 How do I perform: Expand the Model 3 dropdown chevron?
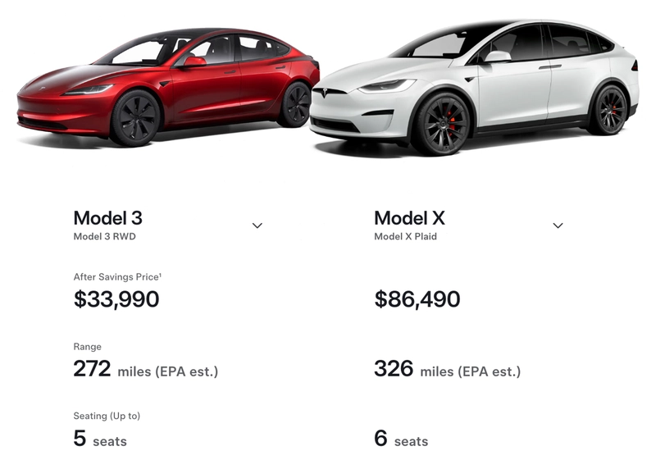[x=257, y=225]
